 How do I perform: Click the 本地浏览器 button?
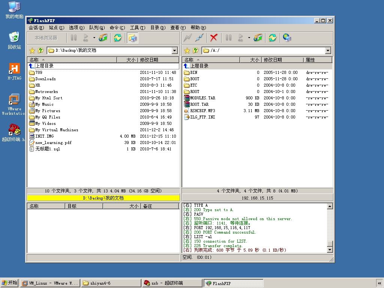click(x=46, y=38)
